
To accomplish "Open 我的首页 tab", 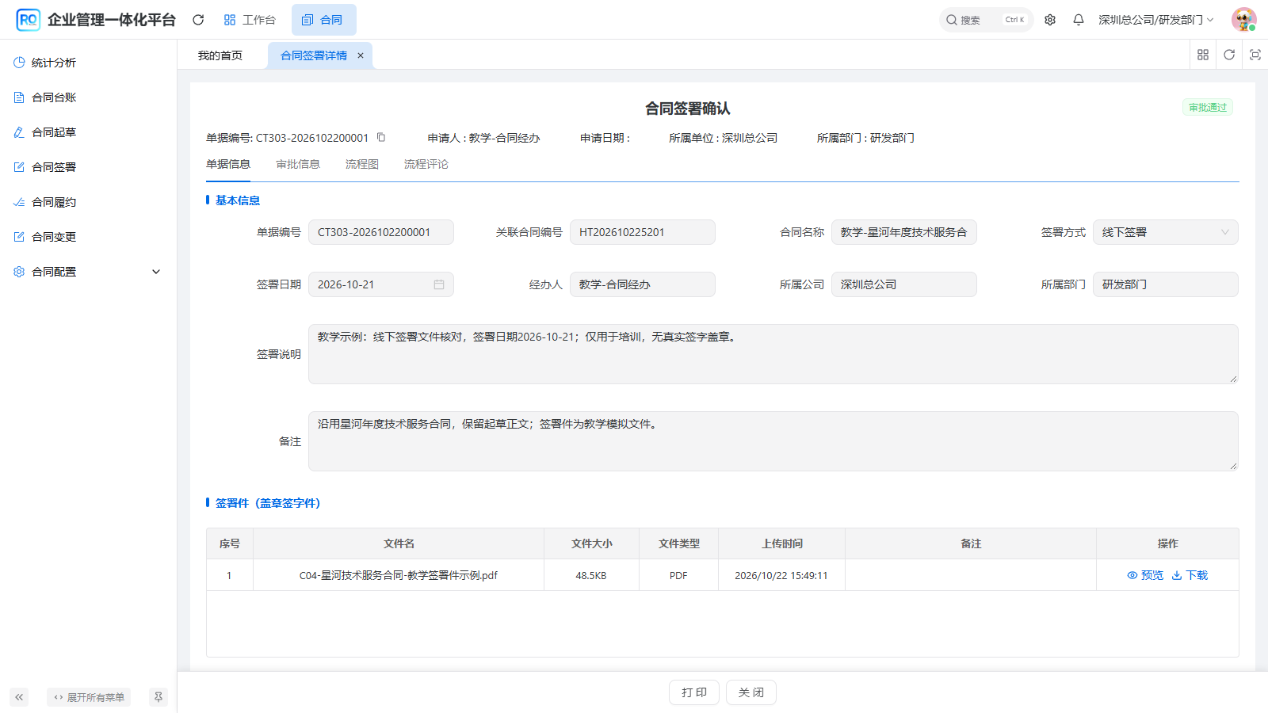I will (220, 55).
